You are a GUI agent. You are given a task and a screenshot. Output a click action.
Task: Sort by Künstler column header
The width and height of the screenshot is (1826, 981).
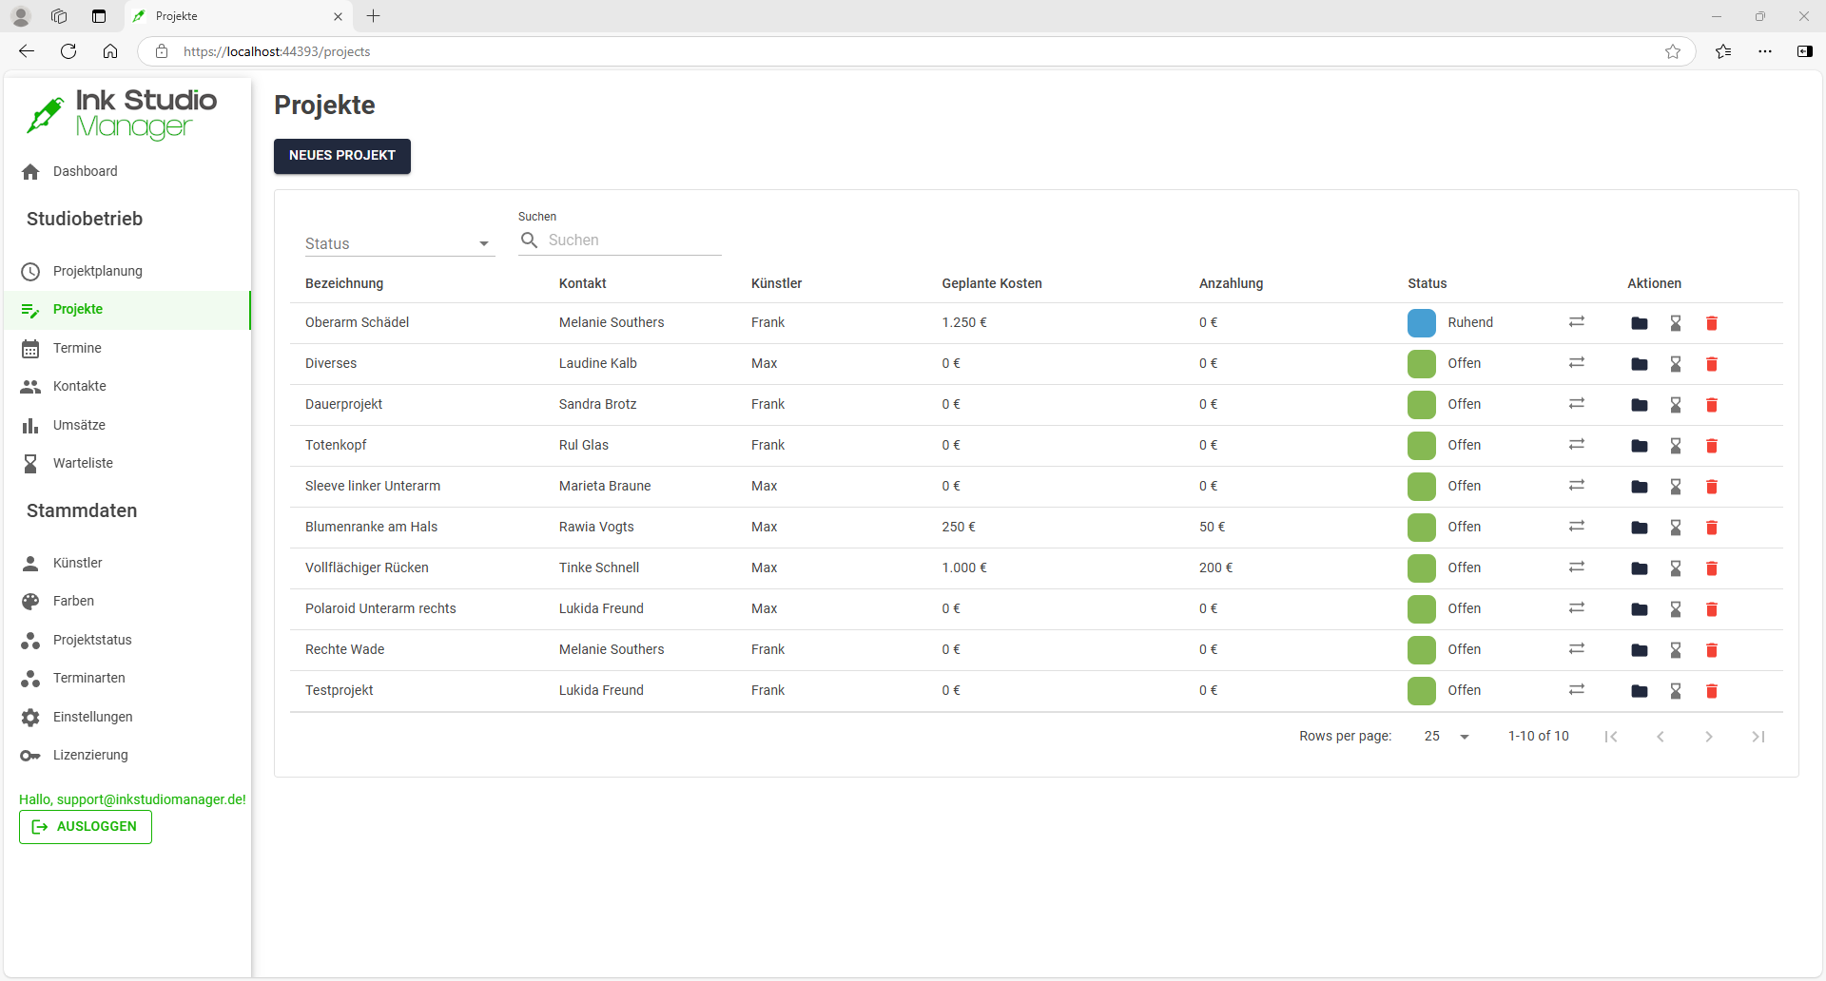coord(776,283)
